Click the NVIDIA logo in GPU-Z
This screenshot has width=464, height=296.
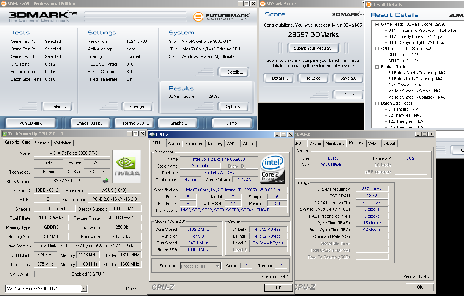[127, 166]
